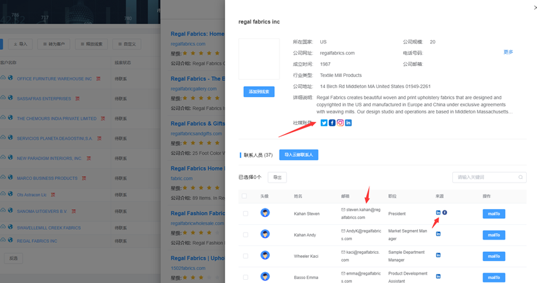The width and height of the screenshot is (537, 283).
Task: Click Wheeler Kaci's avatar icon
Action: [x=265, y=255]
